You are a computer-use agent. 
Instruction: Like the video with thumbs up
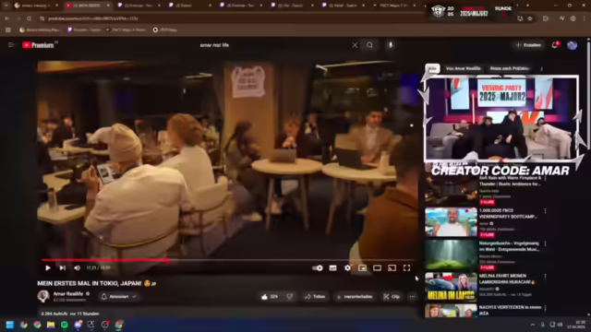270,297
